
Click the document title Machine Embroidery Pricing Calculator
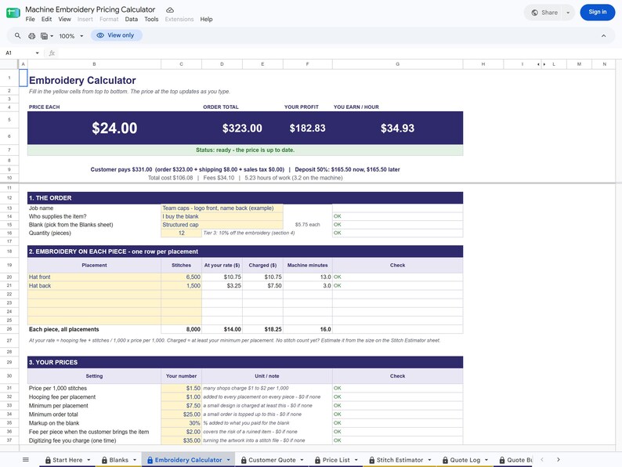click(x=90, y=9)
